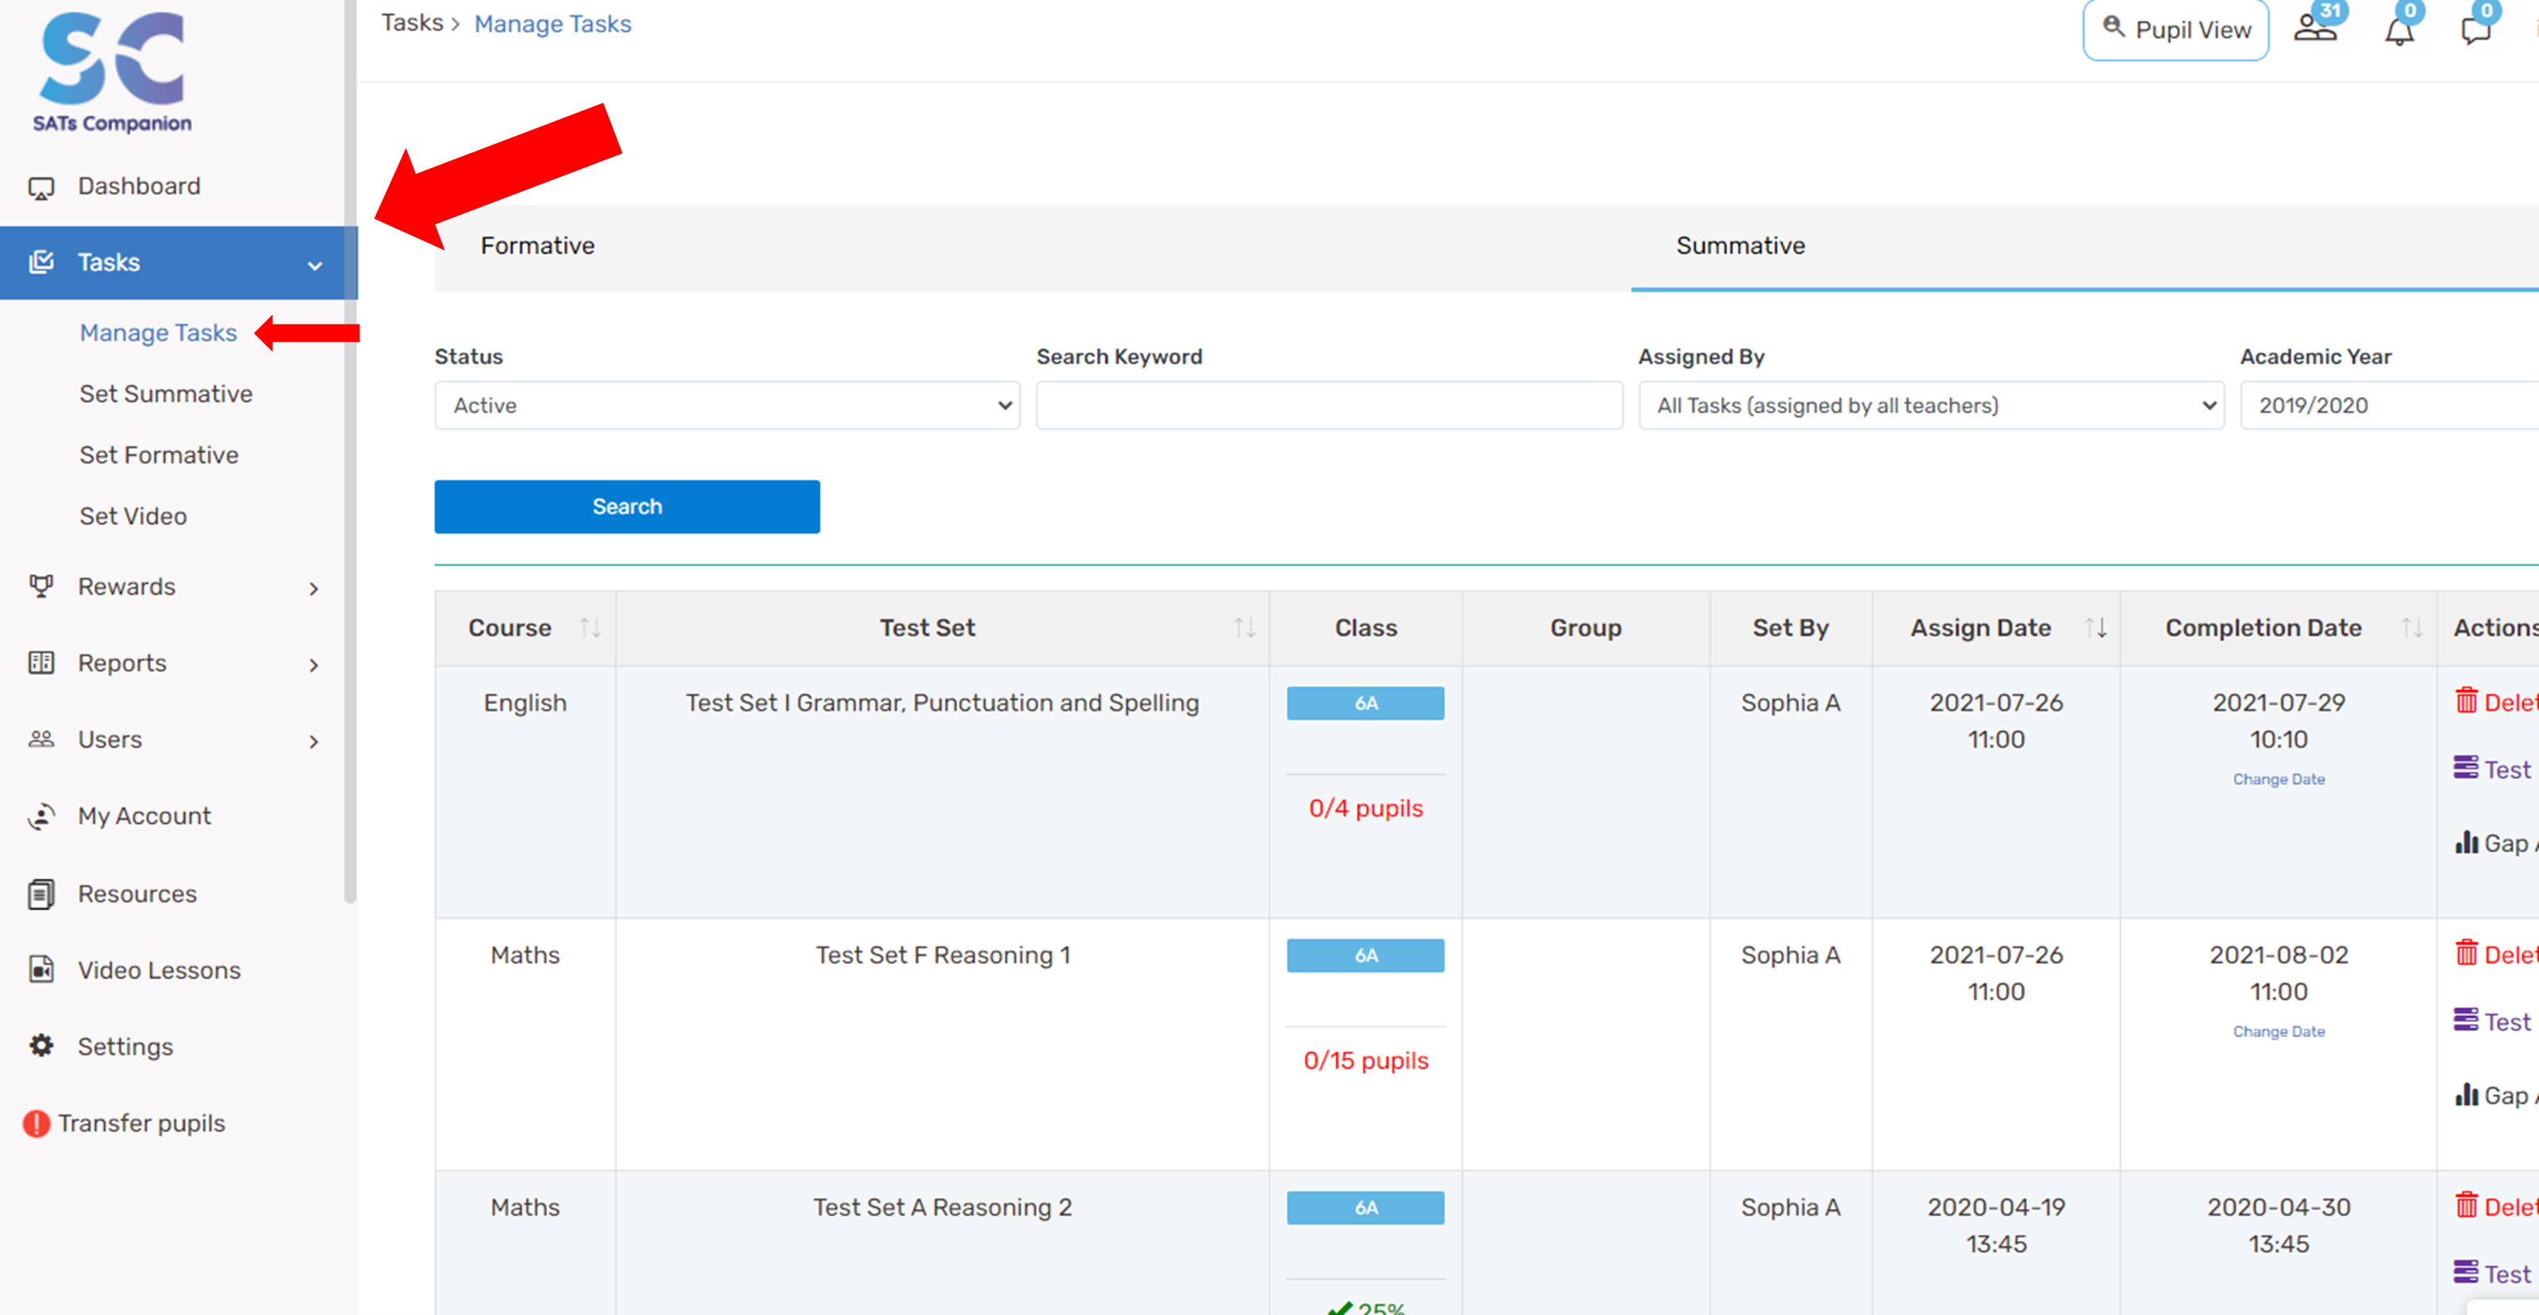
Task: Click the magnifier icon in Pupil View
Action: [x=2114, y=27]
